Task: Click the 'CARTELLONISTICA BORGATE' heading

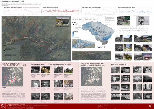Action: 62,27
